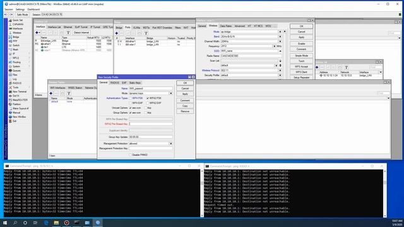This screenshot has height=227, width=404.
Task: Open Wireless Protocol dropdown
Action: (280, 70)
